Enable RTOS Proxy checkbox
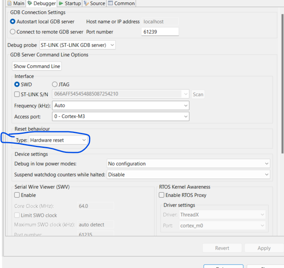 [x=162, y=195]
